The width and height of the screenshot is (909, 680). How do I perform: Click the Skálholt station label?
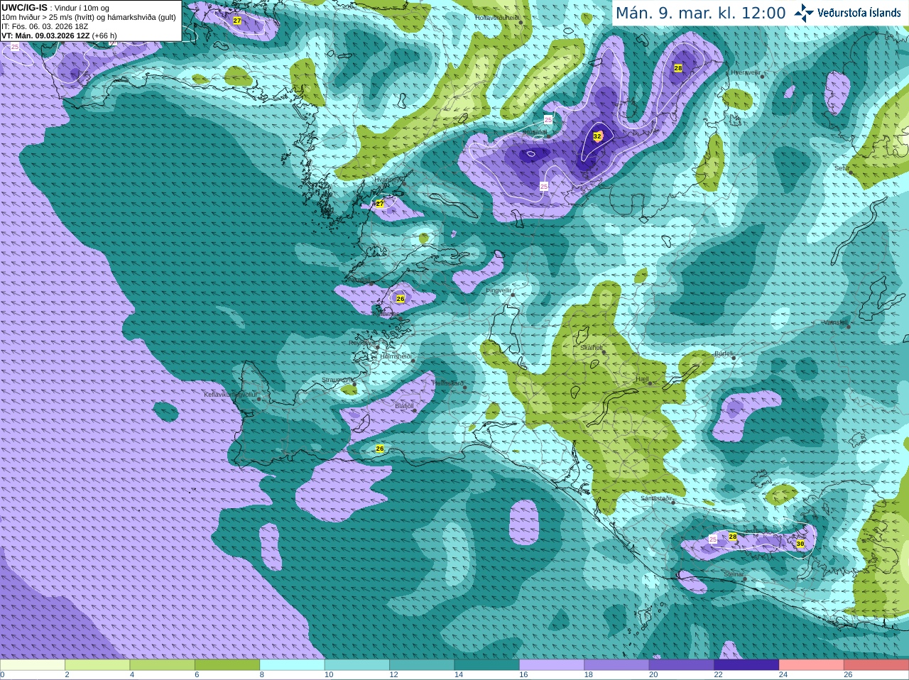pyautogui.click(x=592, y=349)
